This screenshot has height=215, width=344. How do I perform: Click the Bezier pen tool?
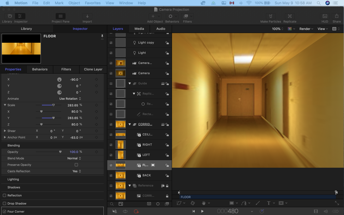244,203
